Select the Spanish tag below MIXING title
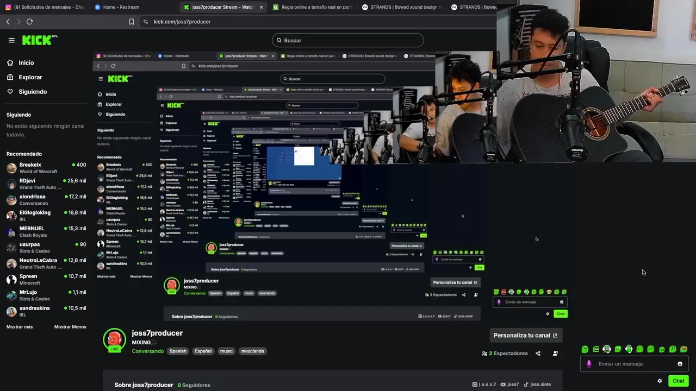The width and height of the screenshot is (696, 391). pyautogui.click(x=178, y=351)
